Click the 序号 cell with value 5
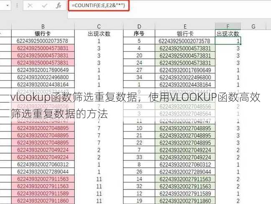Screen dimensions: 271x204 pos(139,41)
